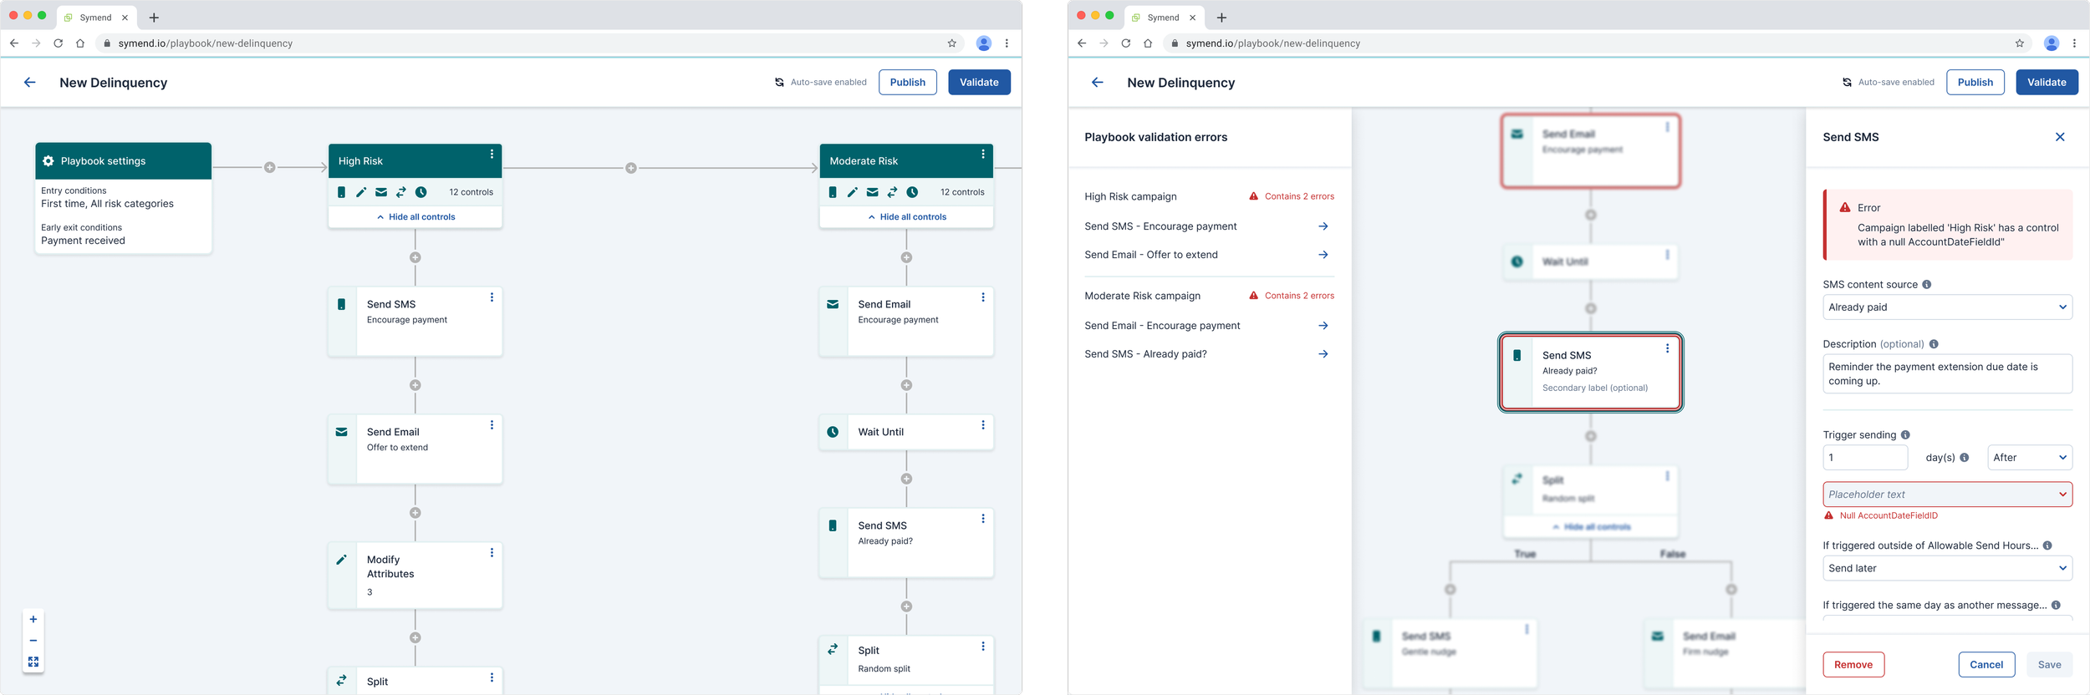The image size is (2090, 695).
Task: Click Symend tab in left browser
Action: click(x=95, y=18)
